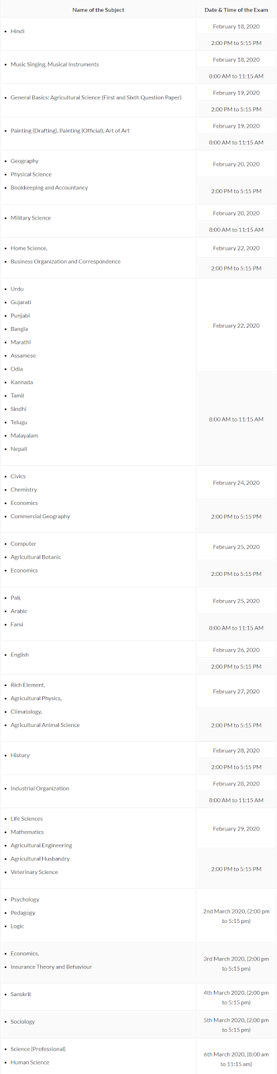The image size is (277, 1074).
Task: Click the Pedagogy subject entry
Action: (23, 913)
